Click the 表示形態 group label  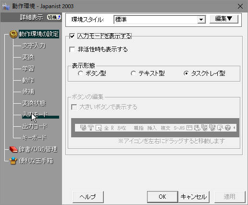pos(83,66)
